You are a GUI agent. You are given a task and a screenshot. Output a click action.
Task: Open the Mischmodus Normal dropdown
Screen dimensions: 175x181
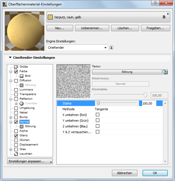click(x=121, y=84)
